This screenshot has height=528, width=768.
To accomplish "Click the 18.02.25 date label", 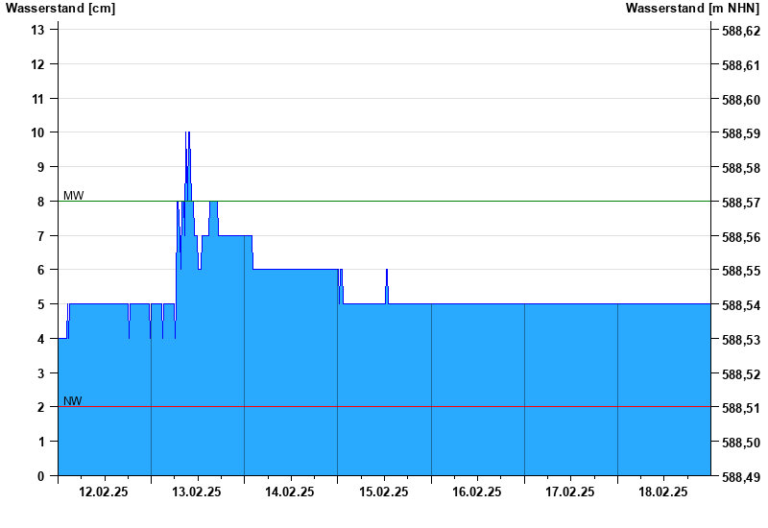I will pos(662,492).
